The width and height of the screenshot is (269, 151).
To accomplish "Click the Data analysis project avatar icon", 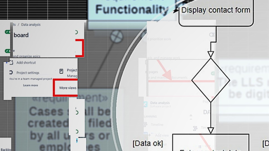I will point(145,104).
